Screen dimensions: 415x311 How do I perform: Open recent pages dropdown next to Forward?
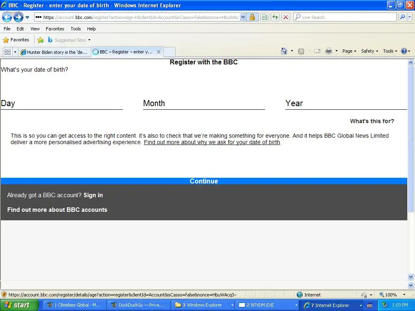(27, 17)
